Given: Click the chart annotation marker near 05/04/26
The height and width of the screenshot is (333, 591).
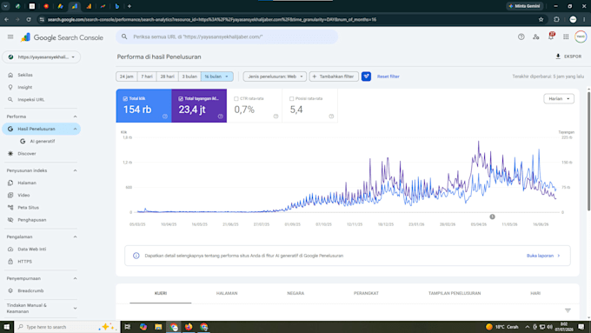Looking at the screenshot, I should [x=492, y=216].
